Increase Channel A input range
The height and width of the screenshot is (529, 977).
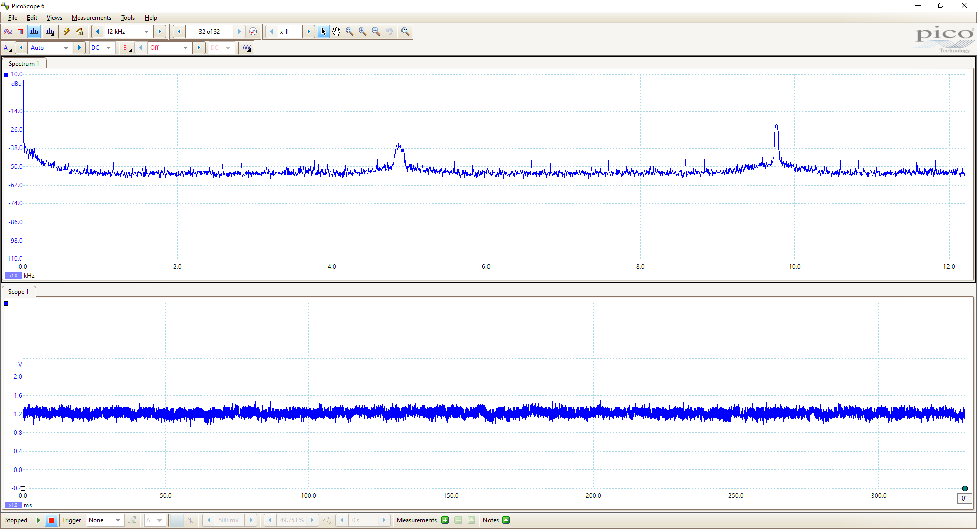(79, 48)
